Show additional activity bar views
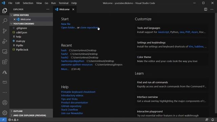The width and height of the screenshot is (217, 122). tap(4, 93)
